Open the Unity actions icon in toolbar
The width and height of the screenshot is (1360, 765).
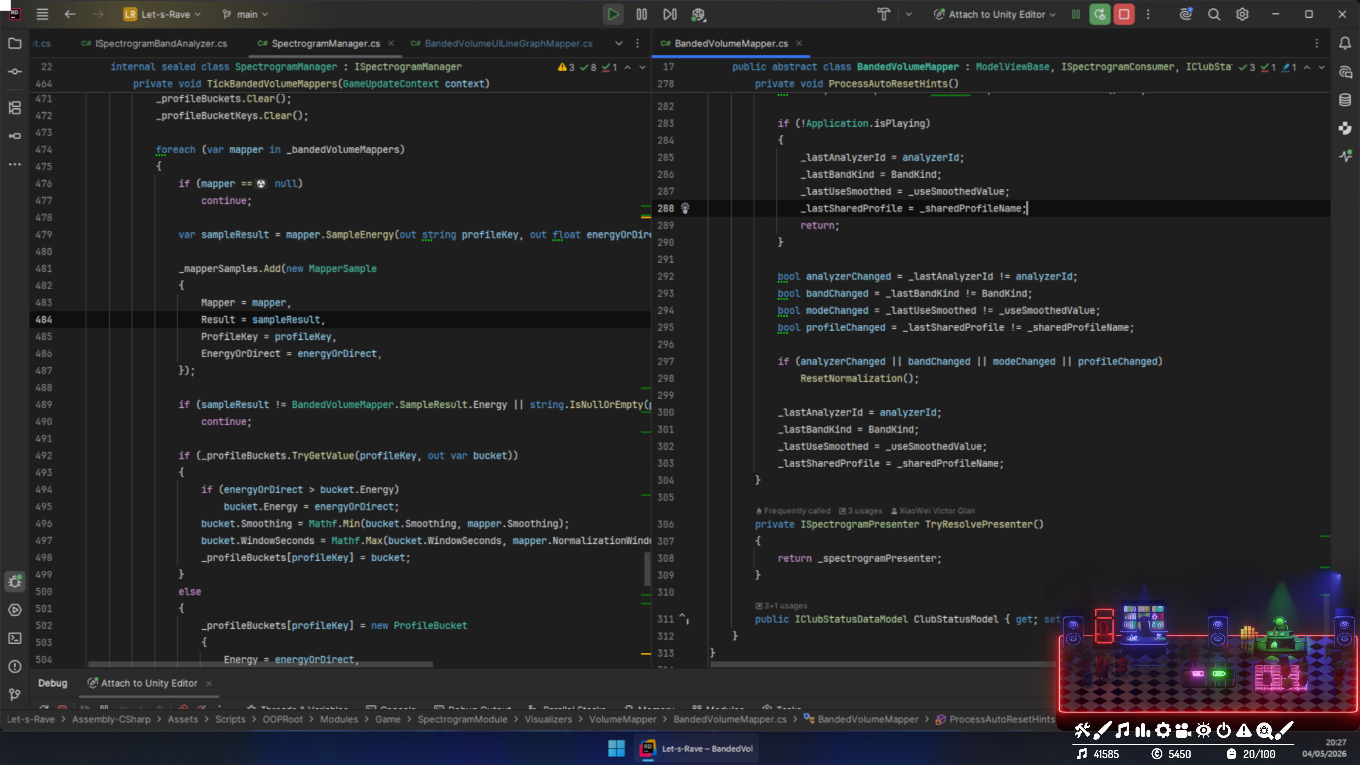[x=698, y=14]
